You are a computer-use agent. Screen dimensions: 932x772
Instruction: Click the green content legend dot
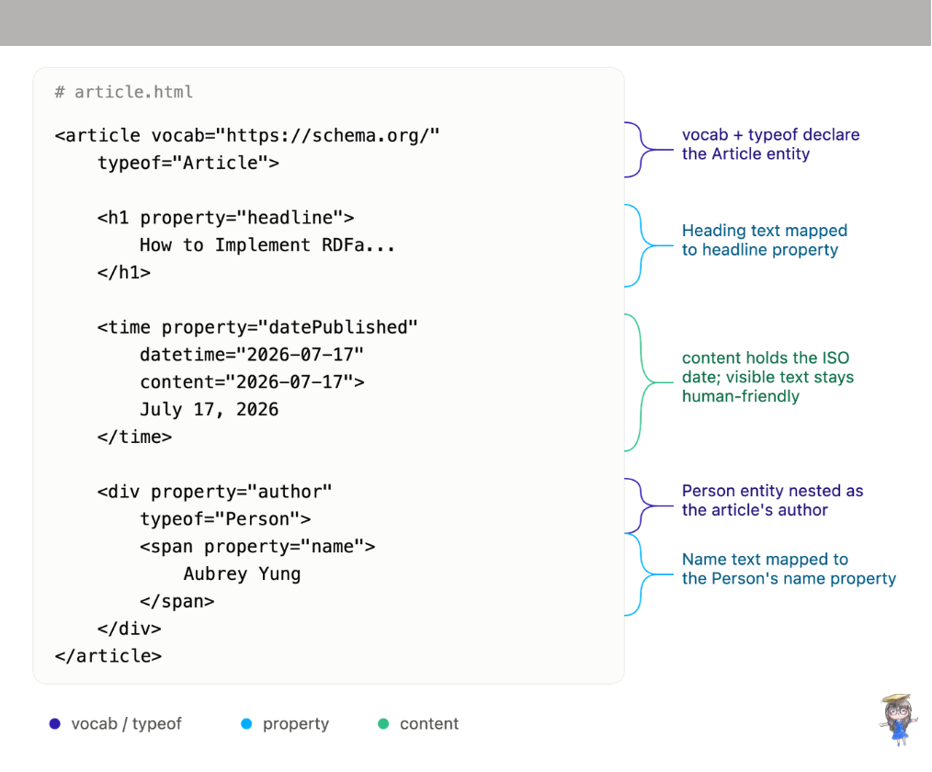point(383,723)
